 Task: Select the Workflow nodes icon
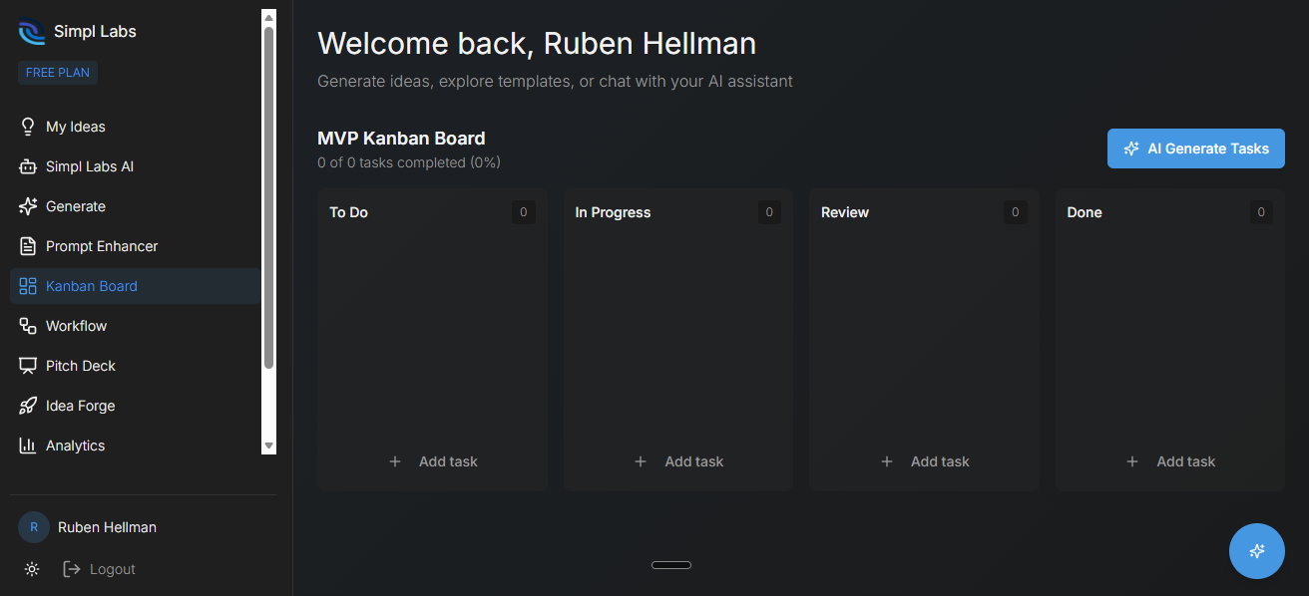[28, 326]
